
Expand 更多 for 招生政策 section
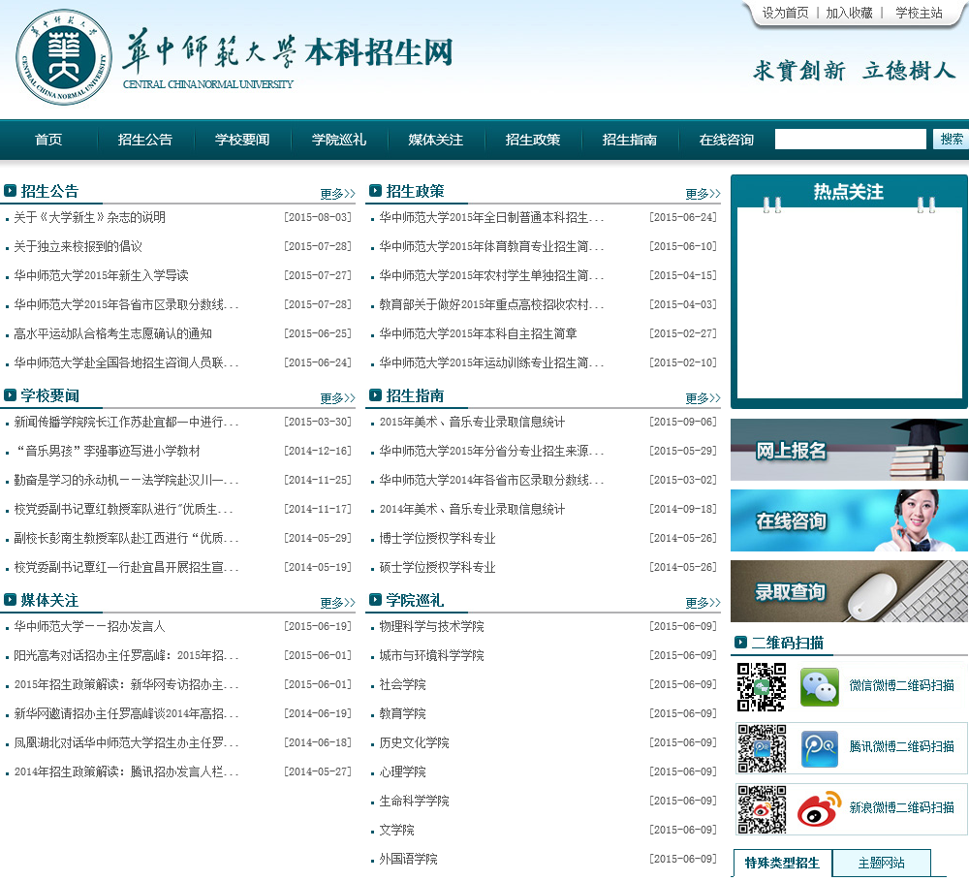pyautogui.click(x=703, y=194)
